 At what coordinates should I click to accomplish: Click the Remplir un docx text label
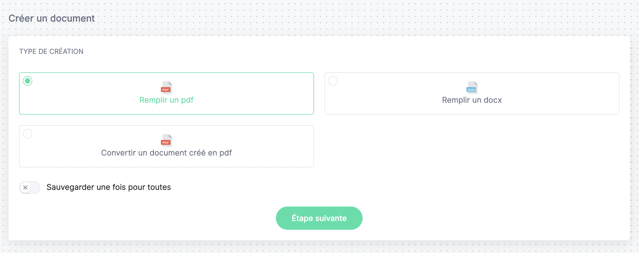[472, 100]
